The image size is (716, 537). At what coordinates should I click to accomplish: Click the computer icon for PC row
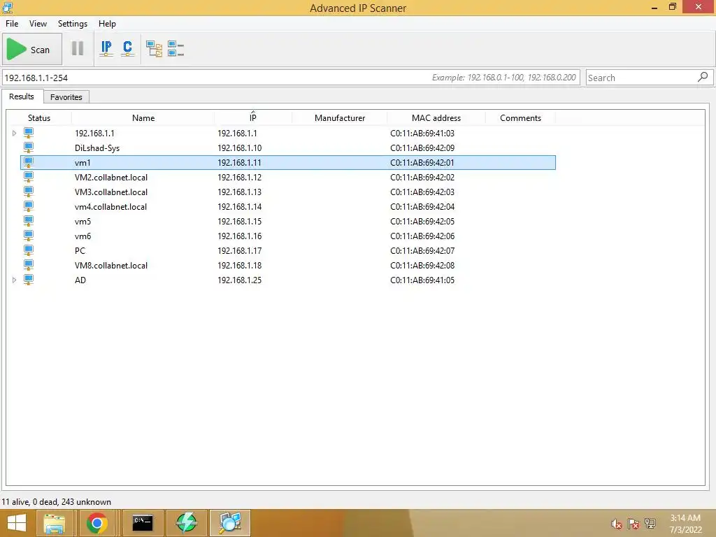coord(28,250)
